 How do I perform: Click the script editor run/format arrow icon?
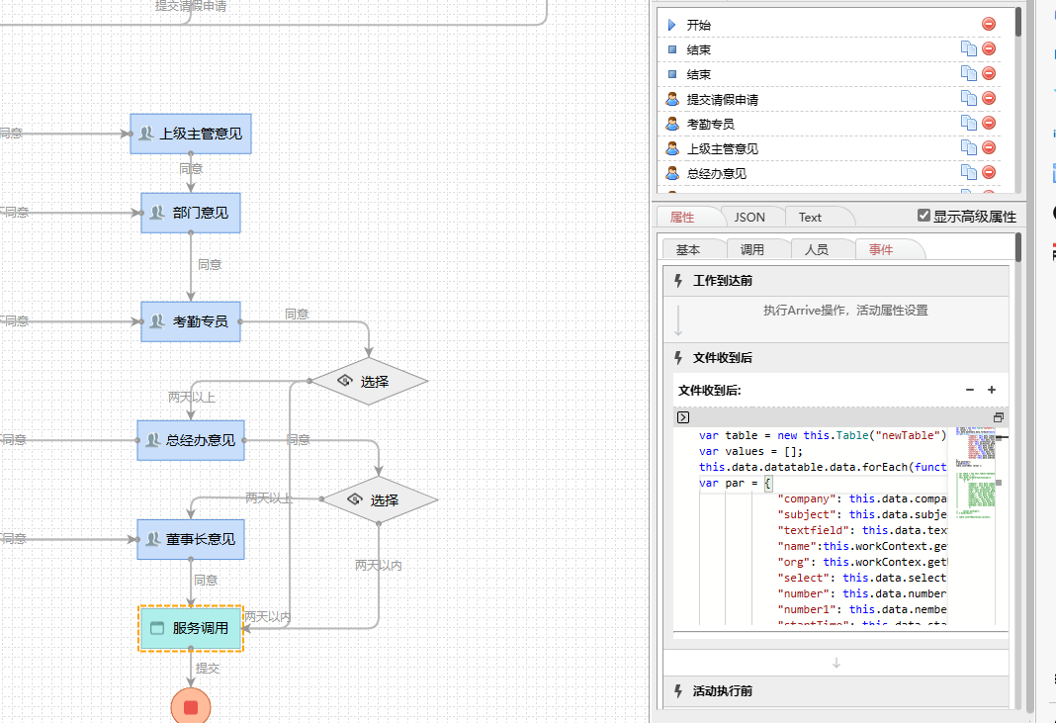click(x=683, y=417)
